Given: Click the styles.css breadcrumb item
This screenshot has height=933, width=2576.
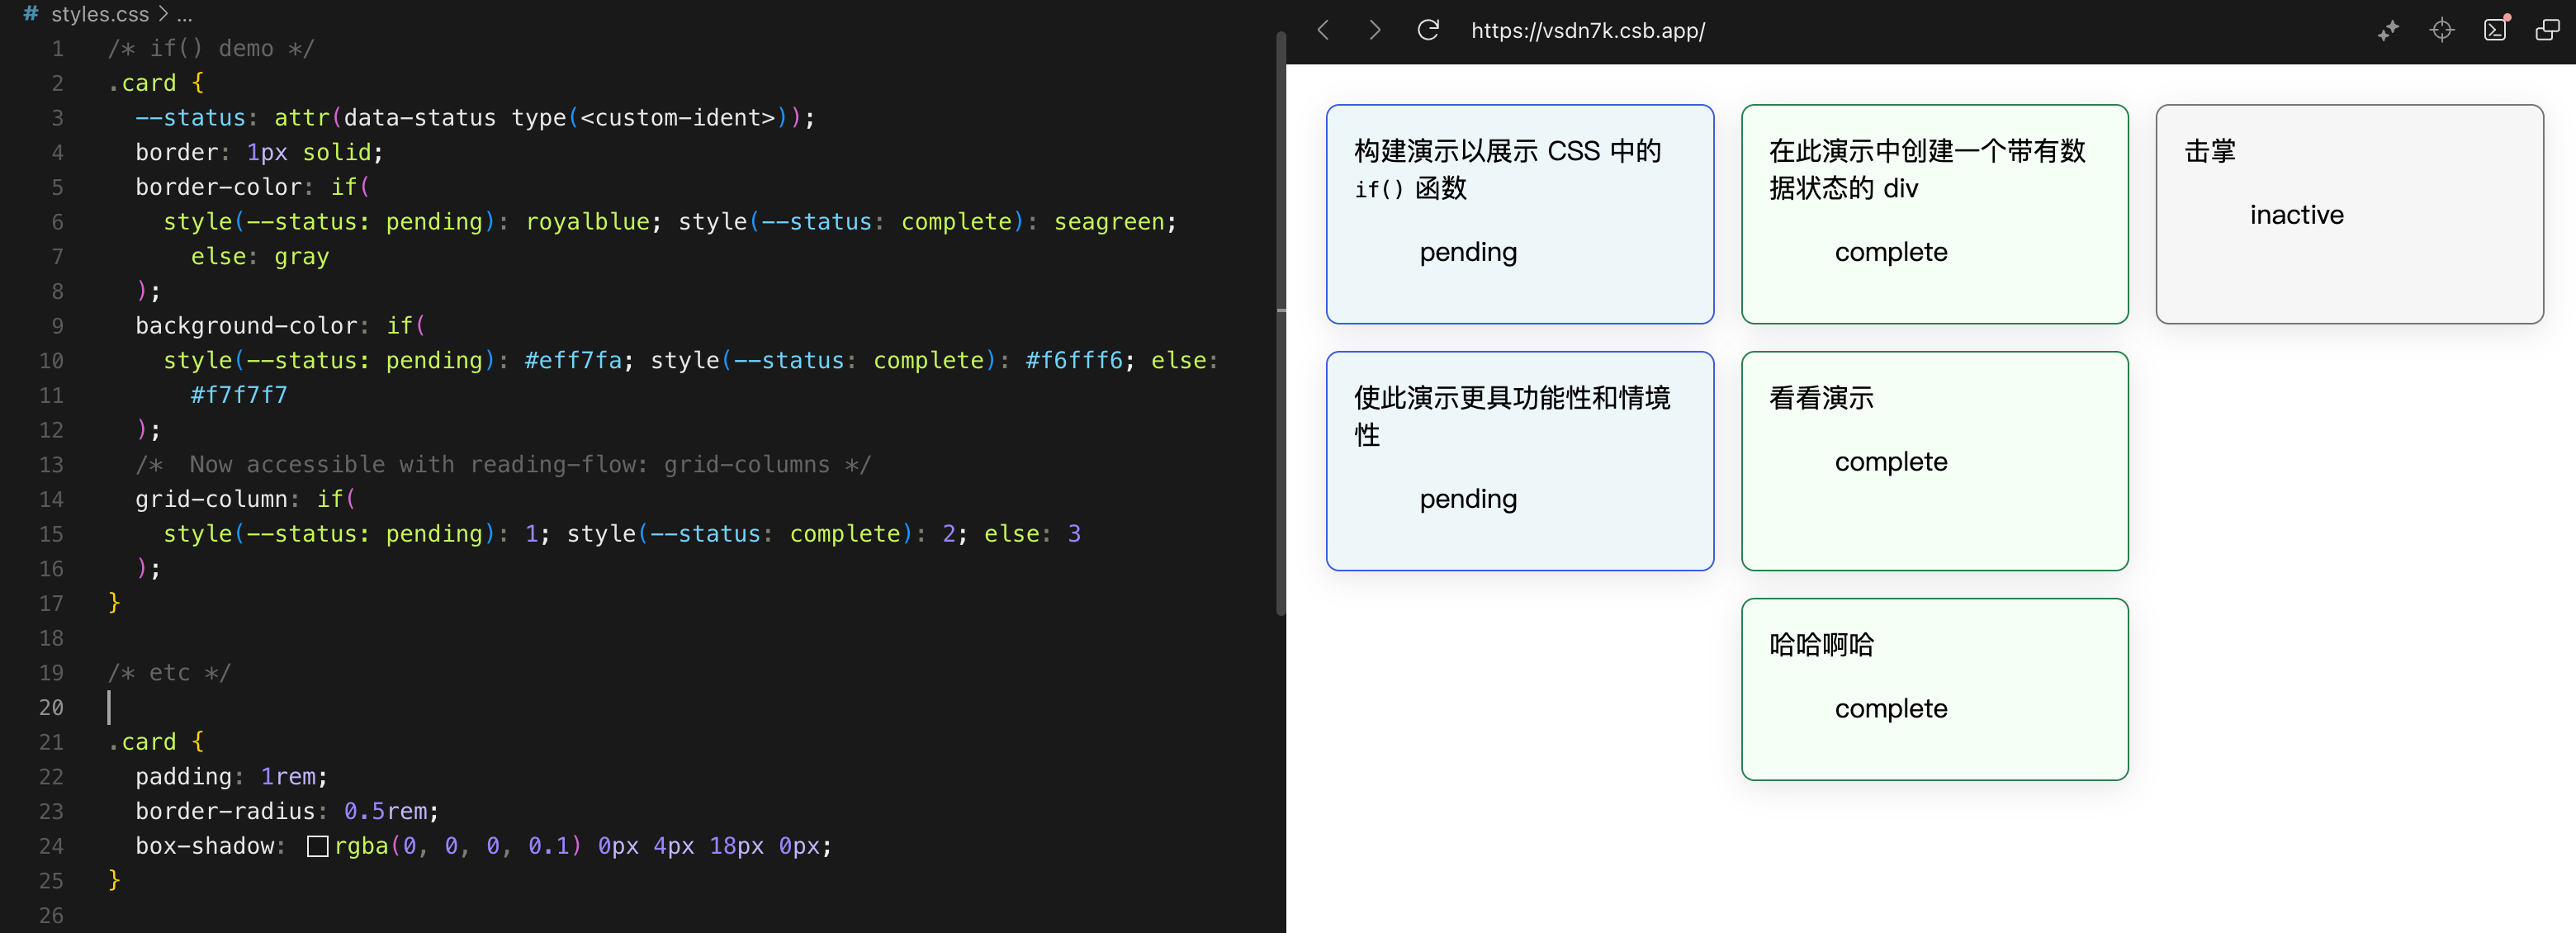Looking at the screenshot, I should point(100,14).
